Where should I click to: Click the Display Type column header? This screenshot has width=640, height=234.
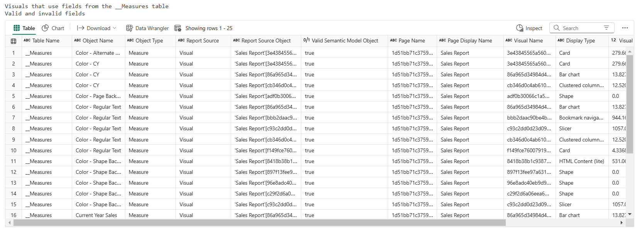pos(580,40)
